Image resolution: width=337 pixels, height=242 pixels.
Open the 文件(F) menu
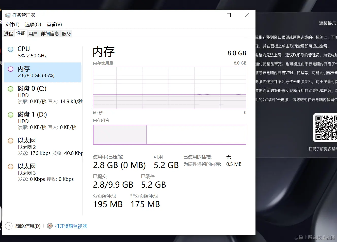[x=12, y=24]
